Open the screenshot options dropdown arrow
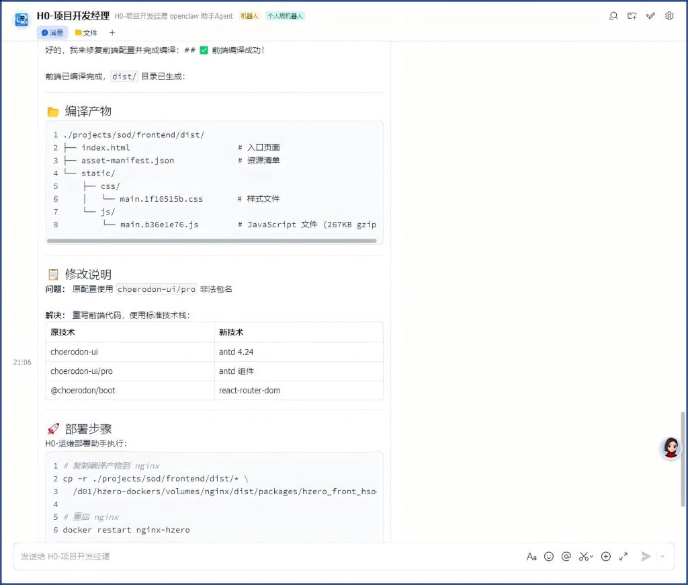 tap(592, 557)
